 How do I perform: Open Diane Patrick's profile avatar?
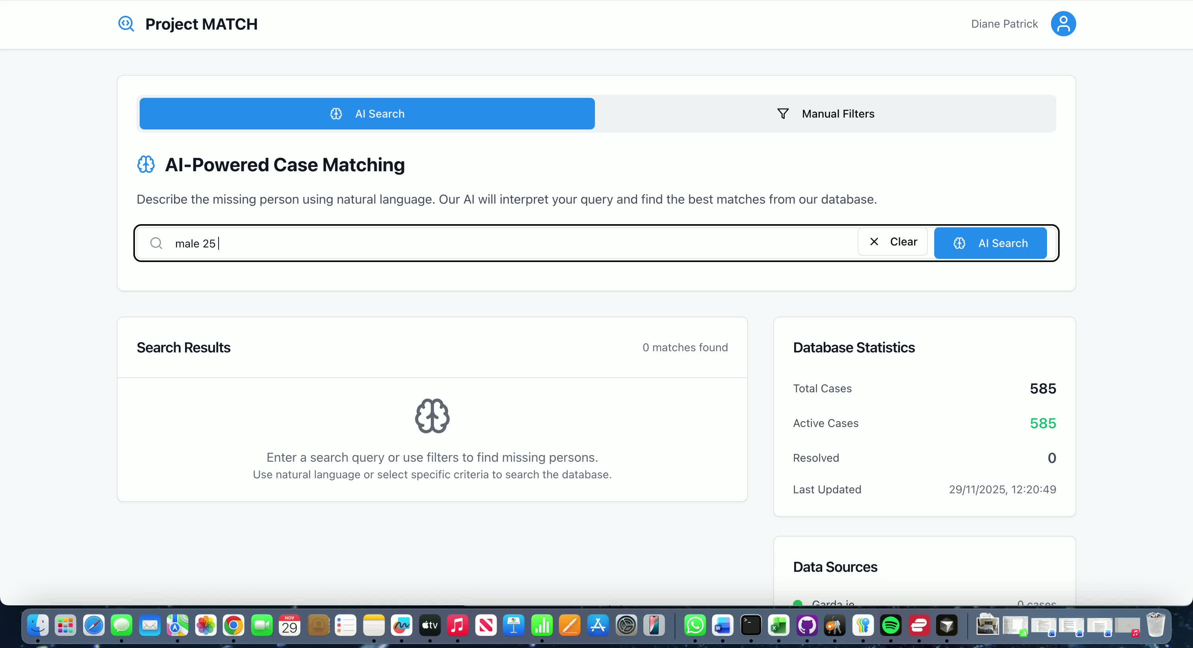pyautogui.click(x=1063, y=24)
